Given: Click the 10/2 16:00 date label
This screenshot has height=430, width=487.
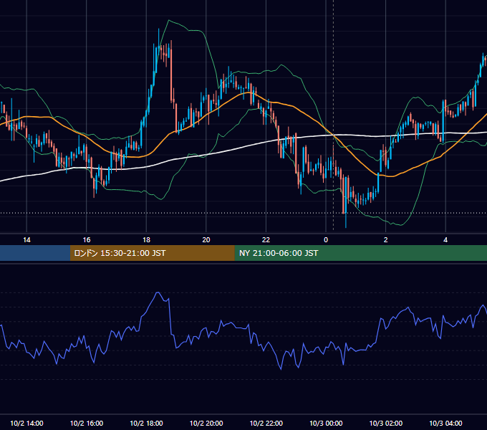Looking at the screenshot, I should point(87,423).
